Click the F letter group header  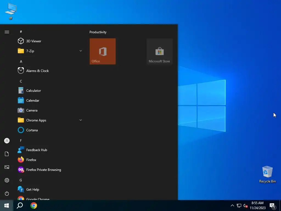click(x=21, y=140)
